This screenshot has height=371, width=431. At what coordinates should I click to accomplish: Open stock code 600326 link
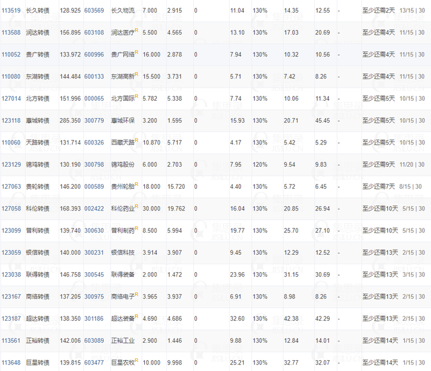94,143
